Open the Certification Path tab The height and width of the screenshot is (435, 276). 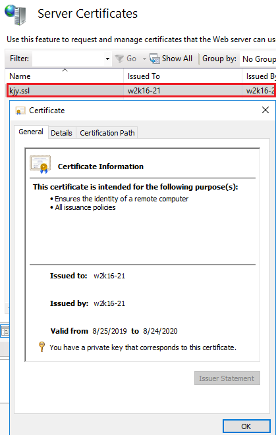coord(107,133)
